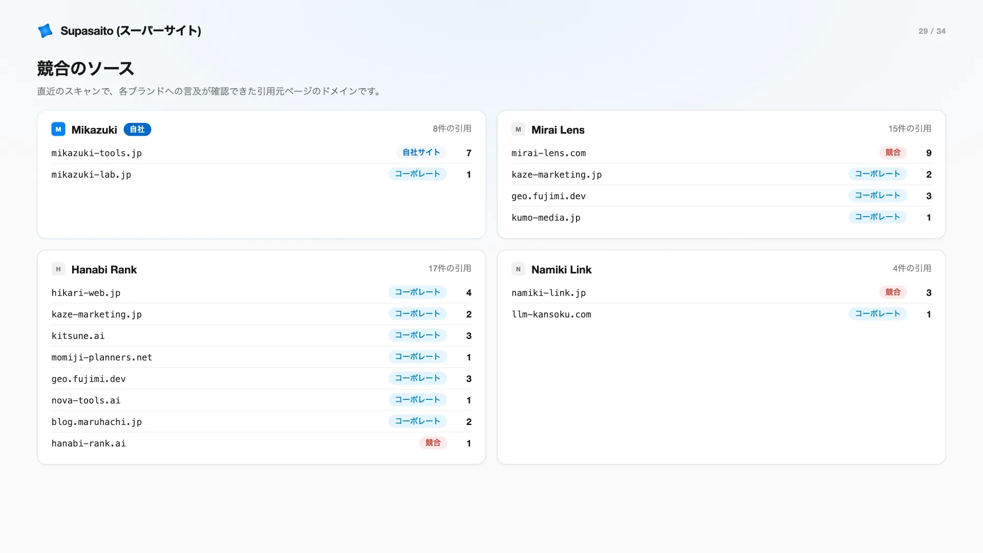Click the 自社 badge next to Mikazuki
Viewport: 983px width, 553px height.
(x=137, y=130)
